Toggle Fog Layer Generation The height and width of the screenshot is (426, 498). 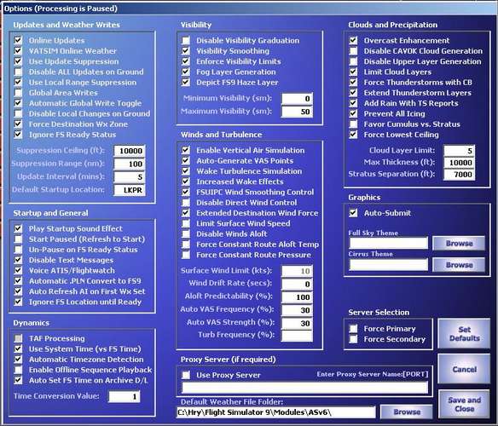point(186,72)
